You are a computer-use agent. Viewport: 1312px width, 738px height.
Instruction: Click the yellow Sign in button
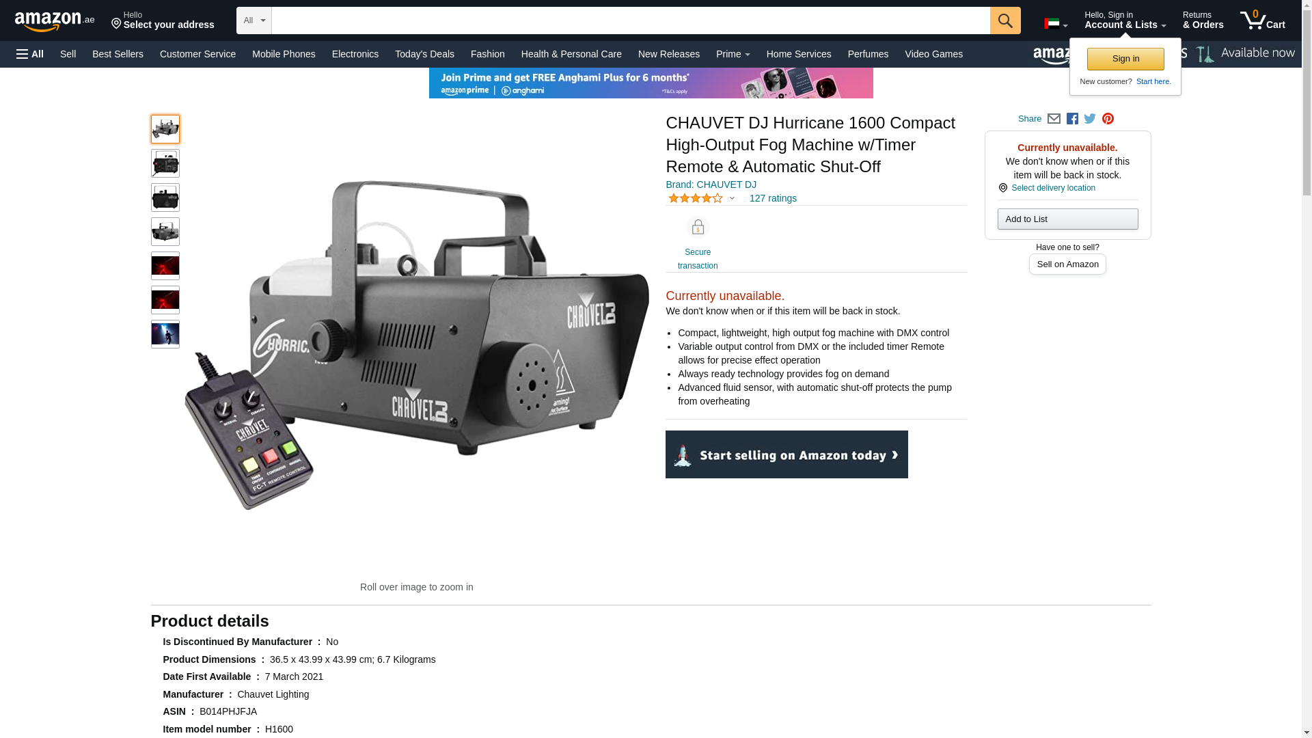pyautogui.click(x=1125, y=59)
